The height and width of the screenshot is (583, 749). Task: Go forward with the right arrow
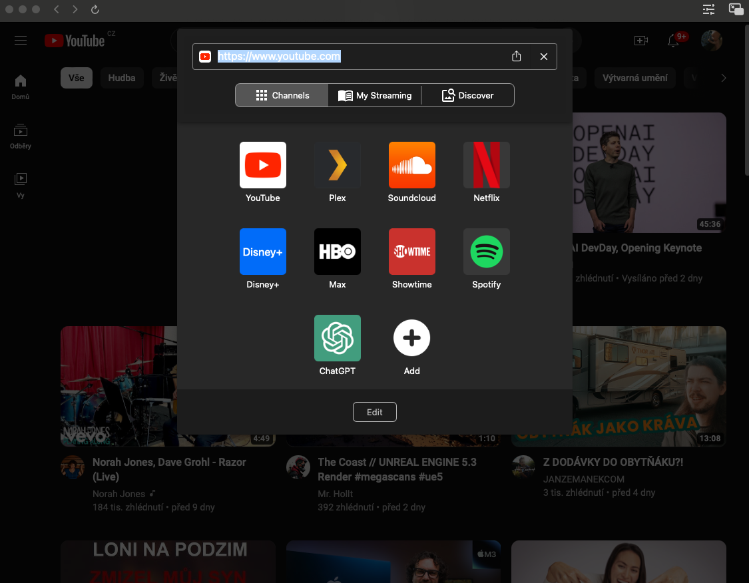click(75, 9)
